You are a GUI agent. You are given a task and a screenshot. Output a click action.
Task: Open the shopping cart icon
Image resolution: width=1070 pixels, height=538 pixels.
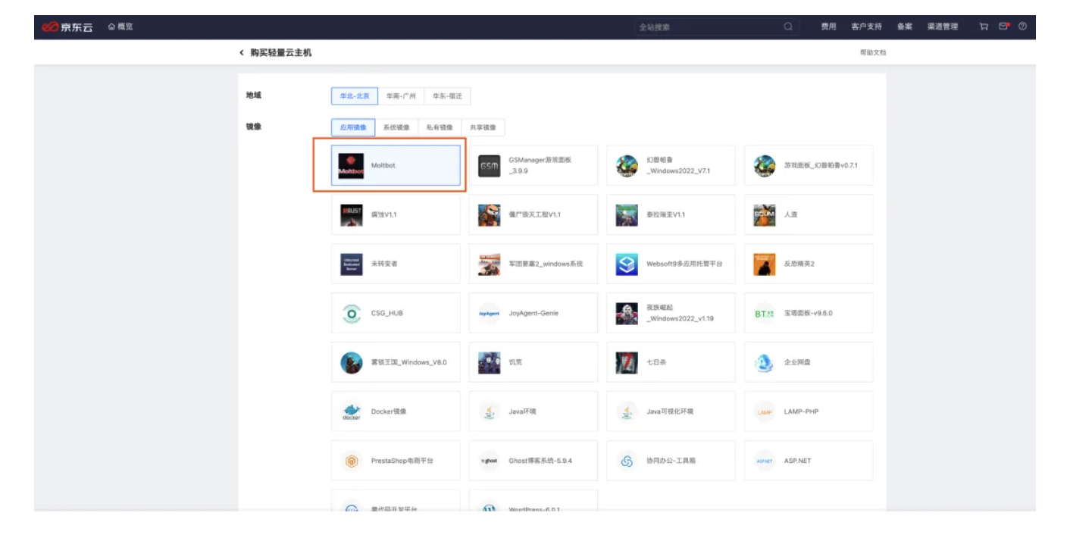pos(984,27)
